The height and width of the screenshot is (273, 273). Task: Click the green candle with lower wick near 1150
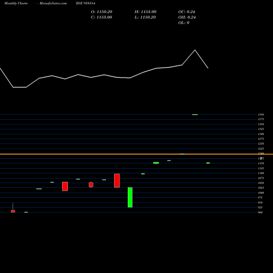tap(156, 163)
